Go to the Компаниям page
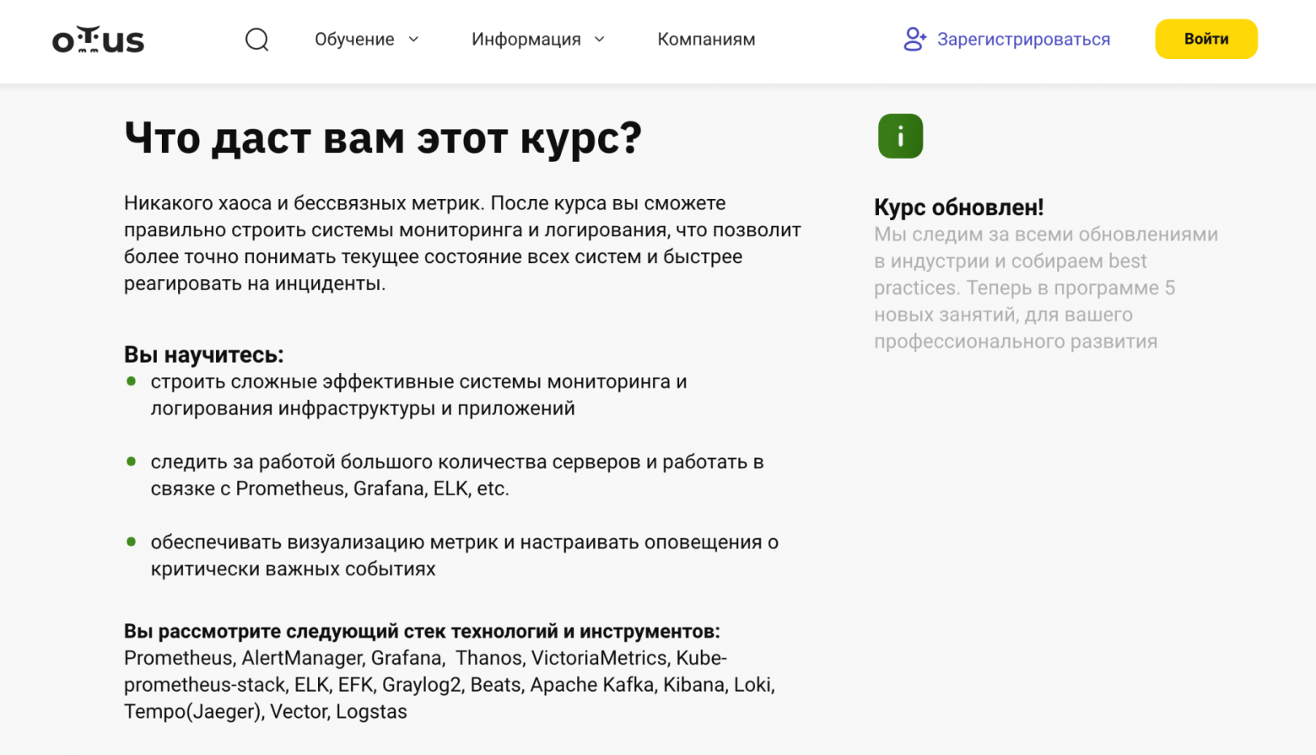This screenshot has height=755, width=1316. 706,40
